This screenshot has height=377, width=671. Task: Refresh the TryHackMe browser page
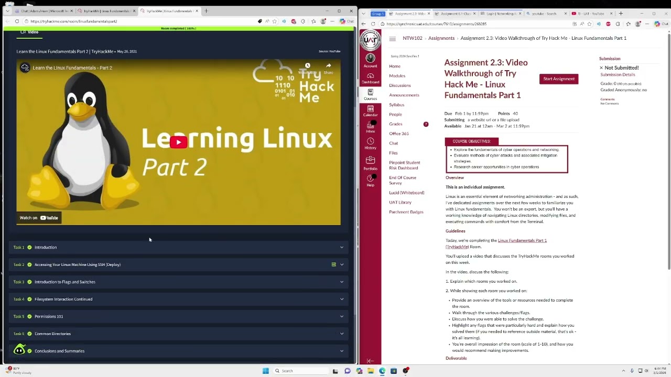point(17,21)
